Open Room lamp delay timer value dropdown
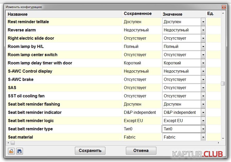The image size is (231, 162). (x=203, y=63)
